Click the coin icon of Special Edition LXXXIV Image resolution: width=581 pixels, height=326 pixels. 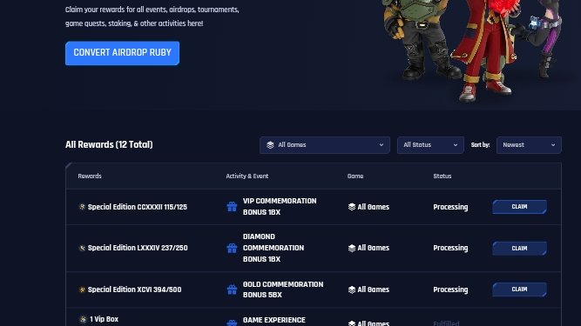82,248
